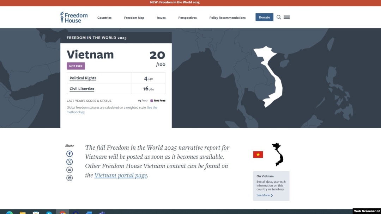Open the hamburger menu icon
This screenshot has height=214, width=381.
(287, 17)
